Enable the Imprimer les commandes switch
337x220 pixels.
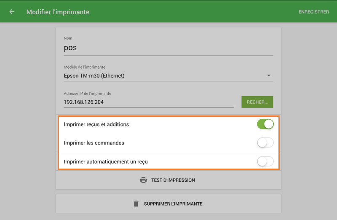point(265,143)
